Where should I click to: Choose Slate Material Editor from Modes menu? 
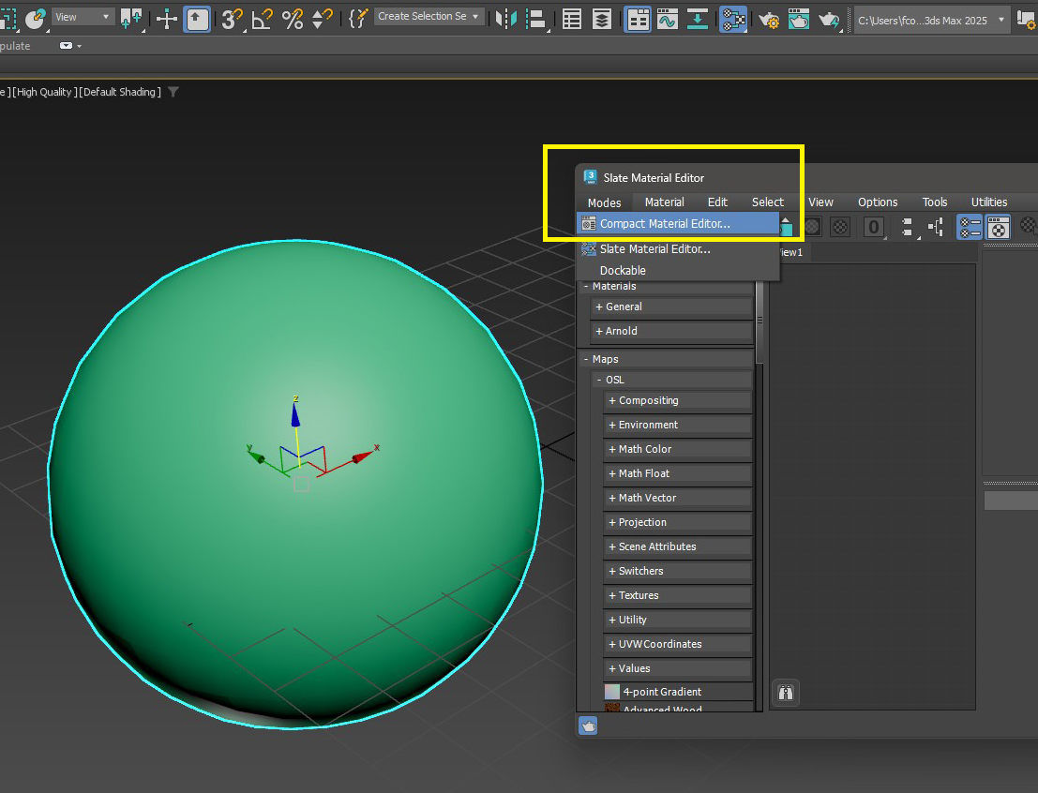point(678,249)
